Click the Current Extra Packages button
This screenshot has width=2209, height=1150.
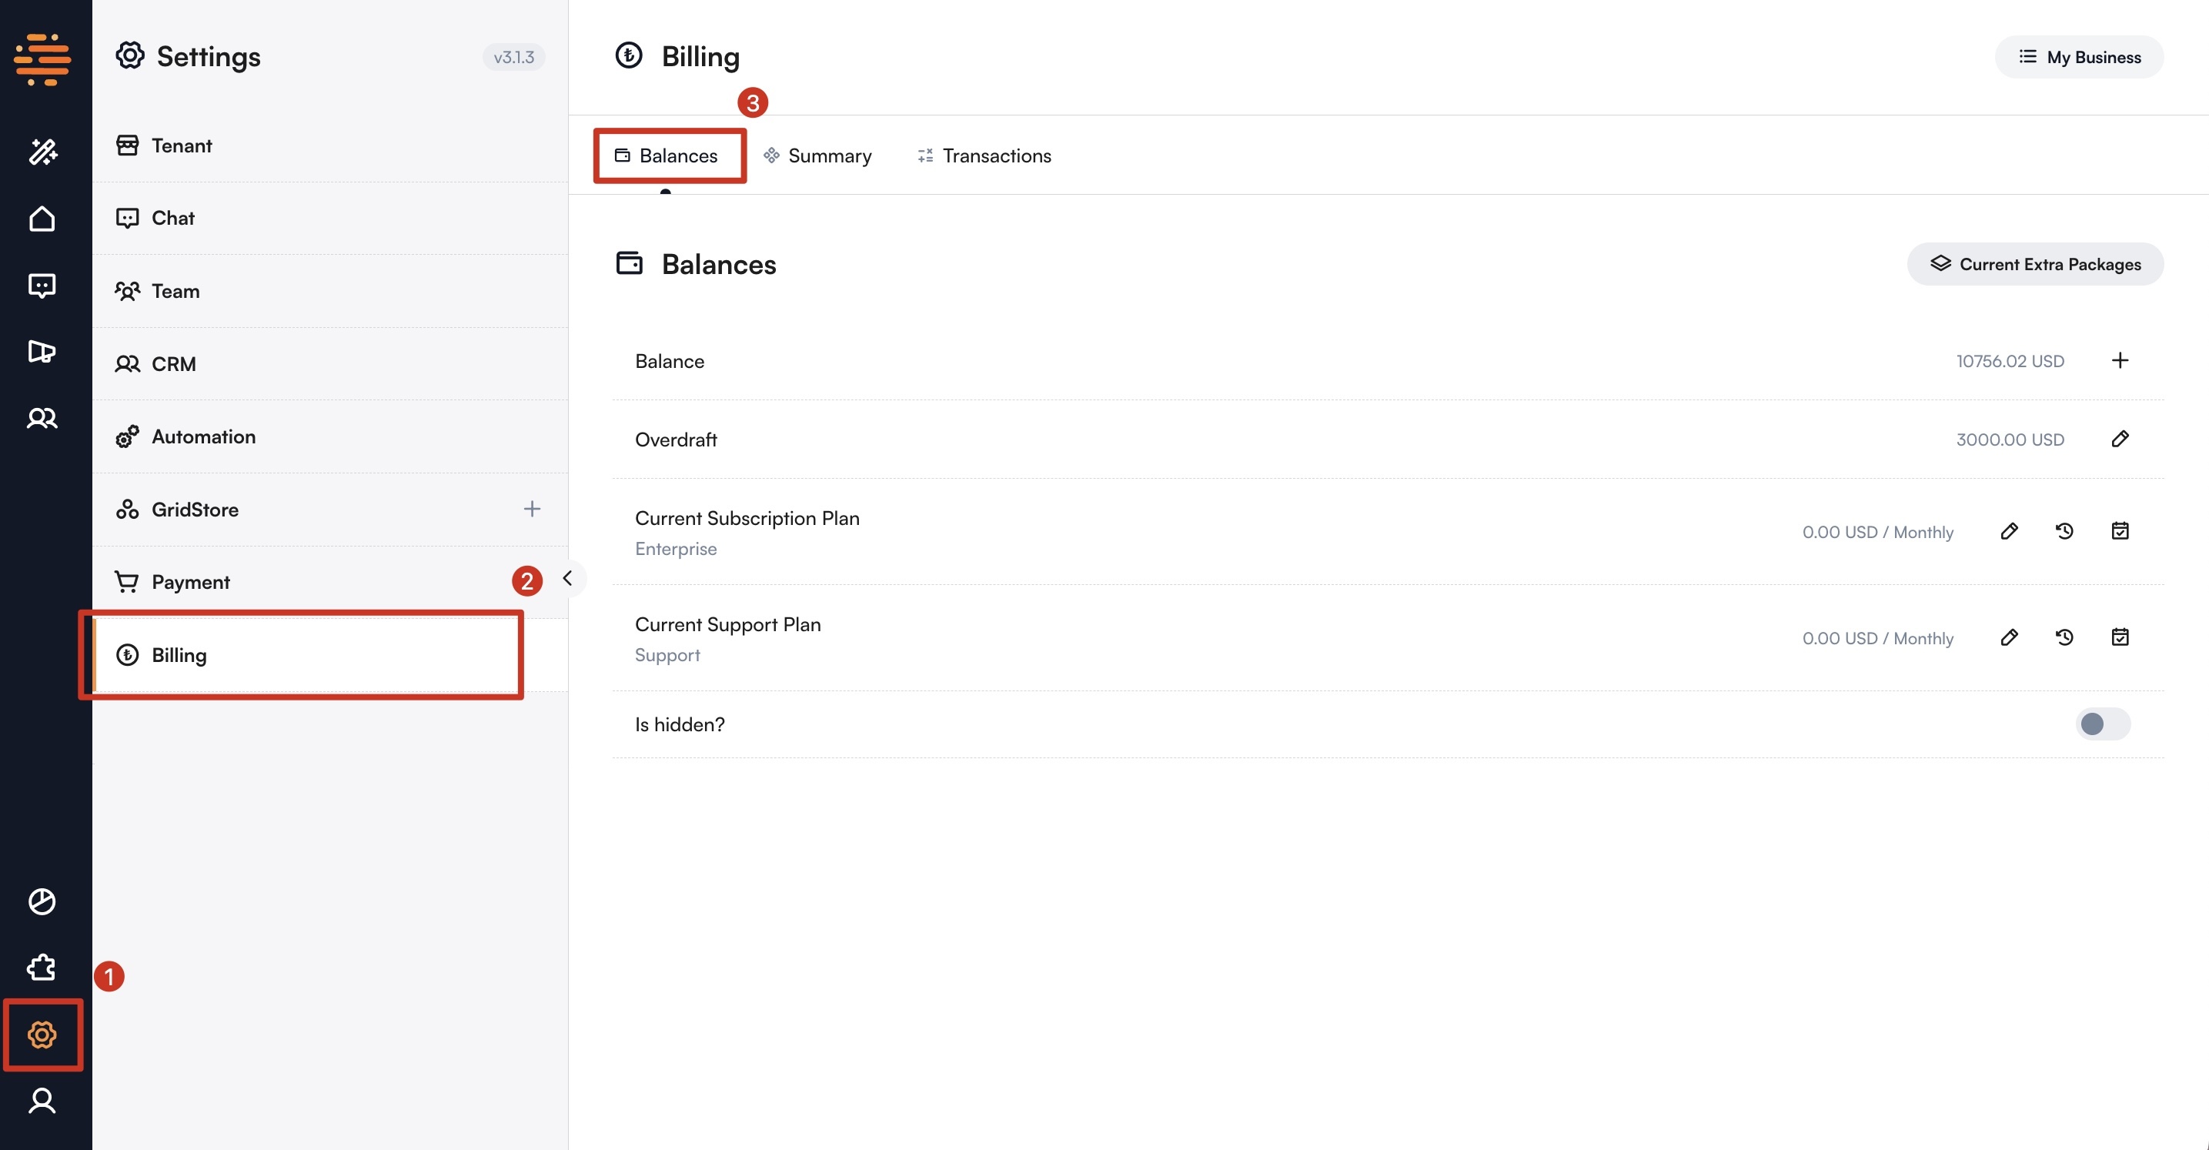2035,264
